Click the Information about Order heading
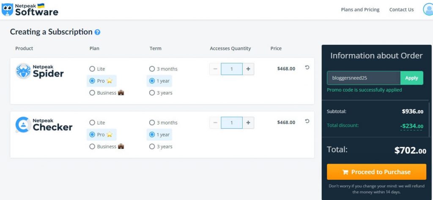The image size is (433, 200). tap(376, 56)
